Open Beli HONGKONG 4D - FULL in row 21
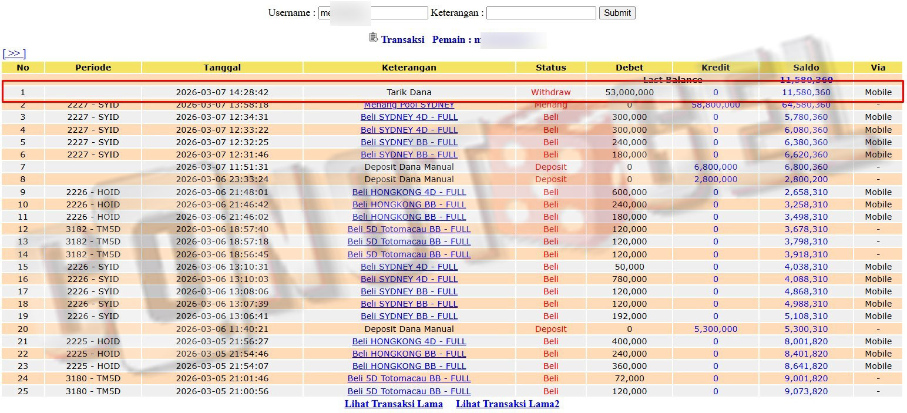Image resolution: width=907 pixels, height=413 pixels. [x=409, y=341]
